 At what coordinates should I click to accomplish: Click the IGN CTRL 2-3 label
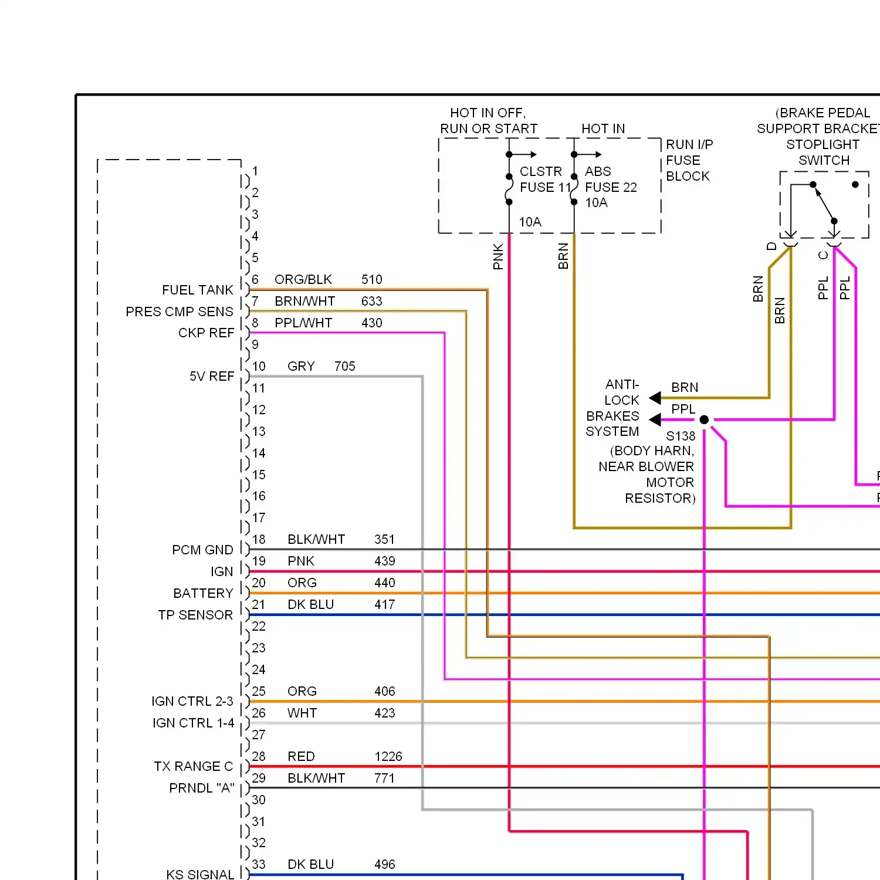192,701
